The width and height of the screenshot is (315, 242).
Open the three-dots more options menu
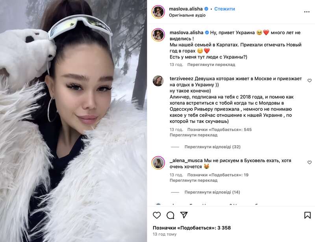click(307, 12)
